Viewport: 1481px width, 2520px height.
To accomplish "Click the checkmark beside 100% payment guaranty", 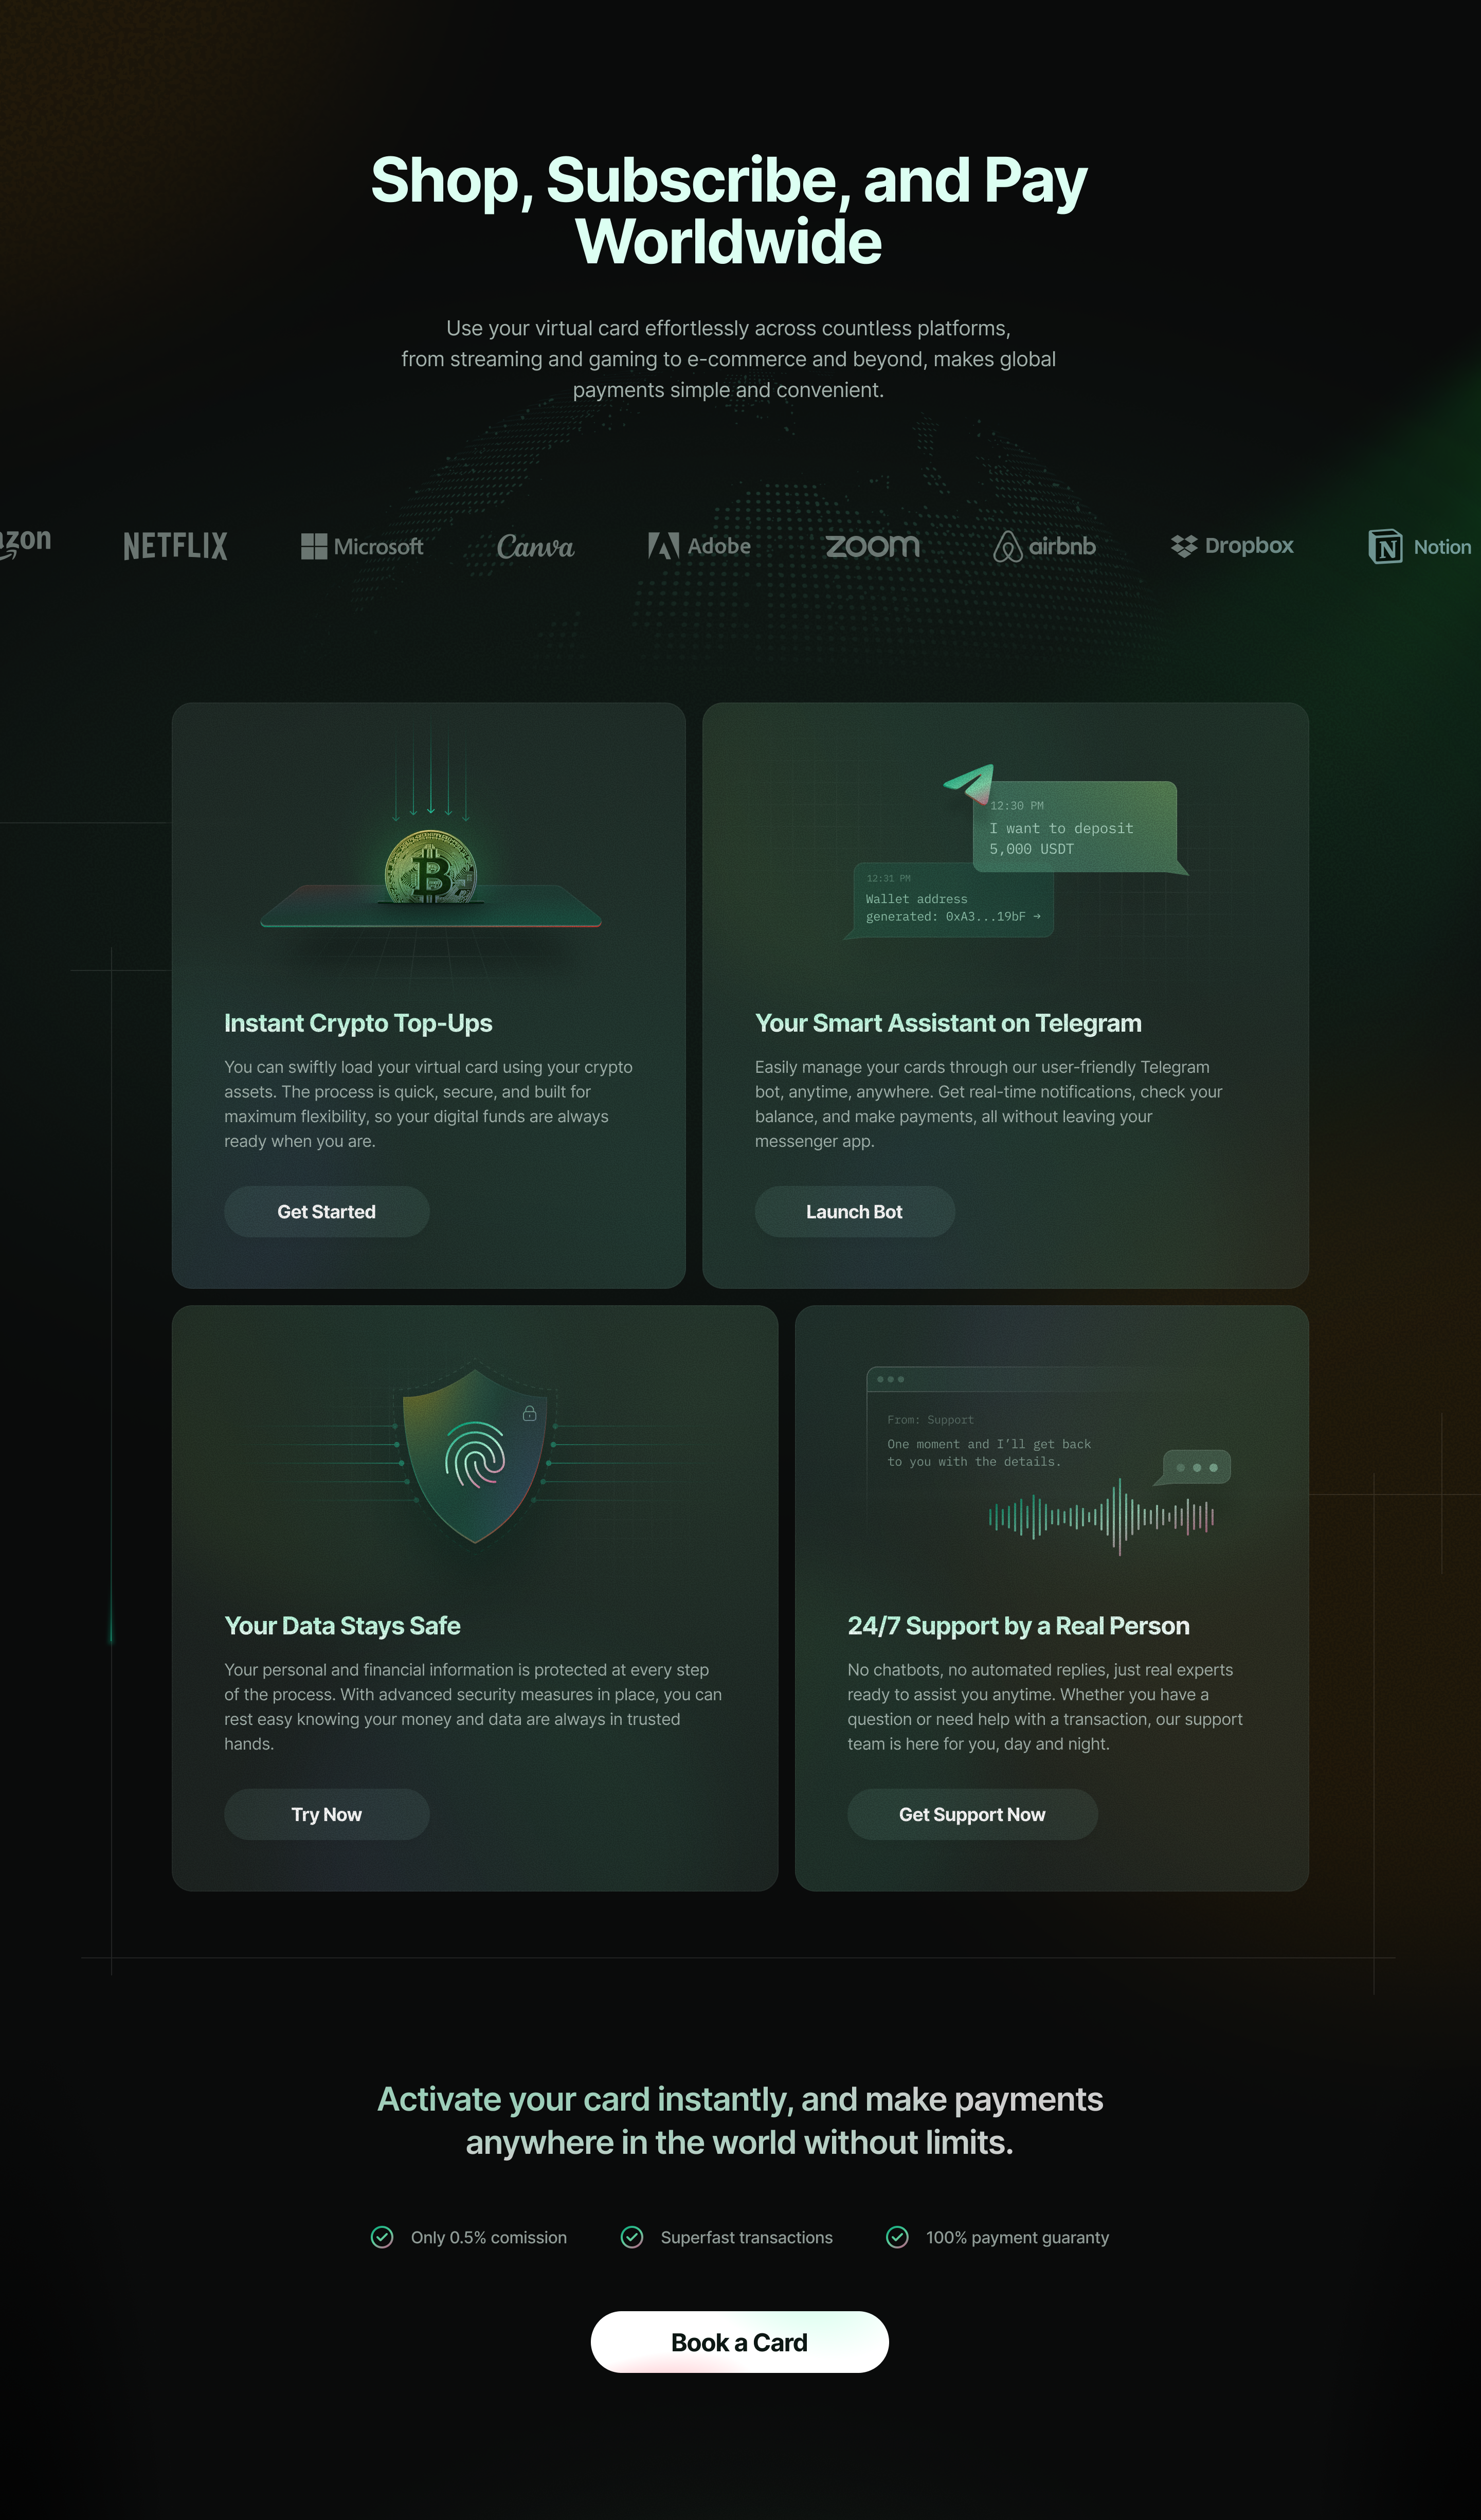I will click(x=897, y=2238).
